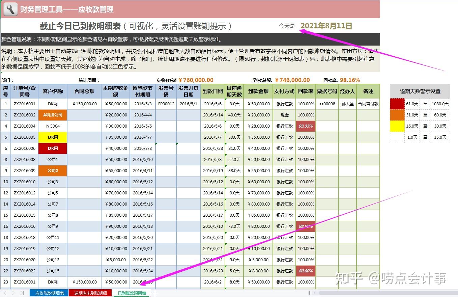Click the red 93.33% 回款率 cell
Viewport: 458px width, 297px height.
pyautogui.click(x=306, y=126)
